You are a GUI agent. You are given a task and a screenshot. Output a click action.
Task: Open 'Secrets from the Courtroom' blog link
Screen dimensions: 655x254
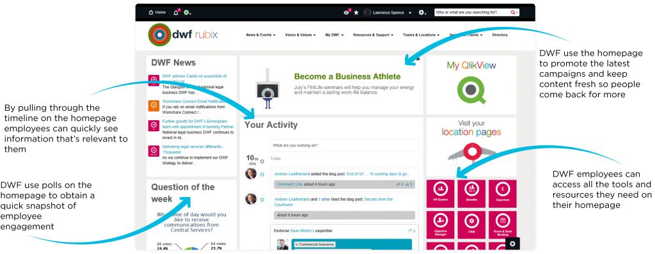point(333,202)
